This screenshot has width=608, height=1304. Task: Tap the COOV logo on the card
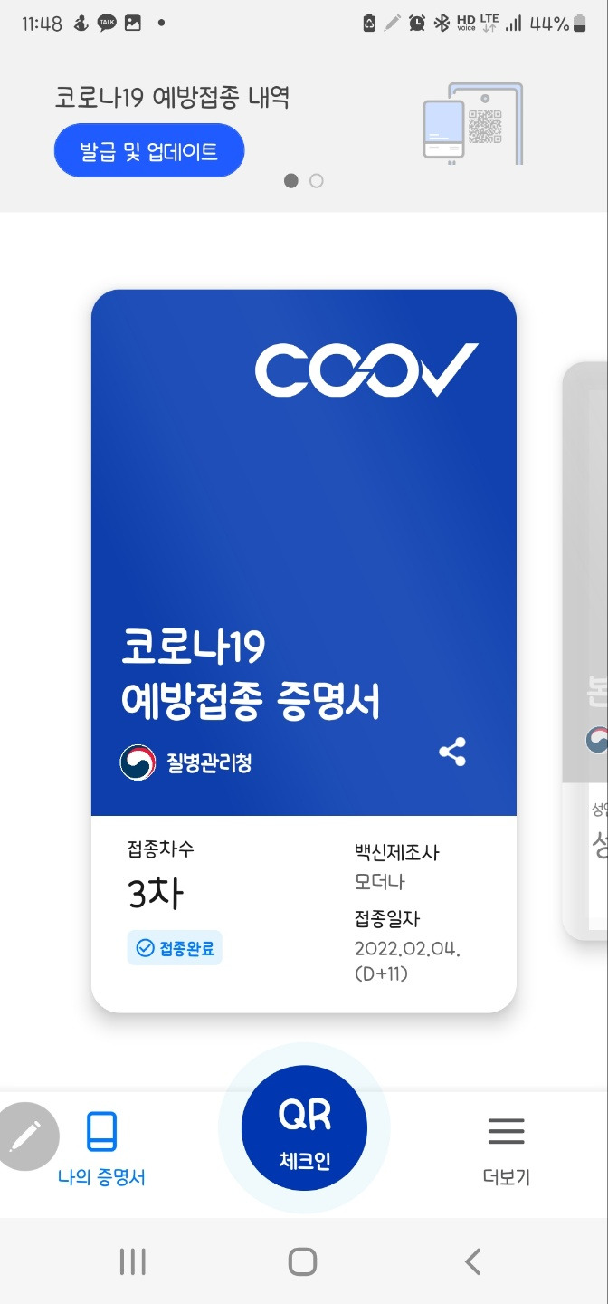coord(366,369)
